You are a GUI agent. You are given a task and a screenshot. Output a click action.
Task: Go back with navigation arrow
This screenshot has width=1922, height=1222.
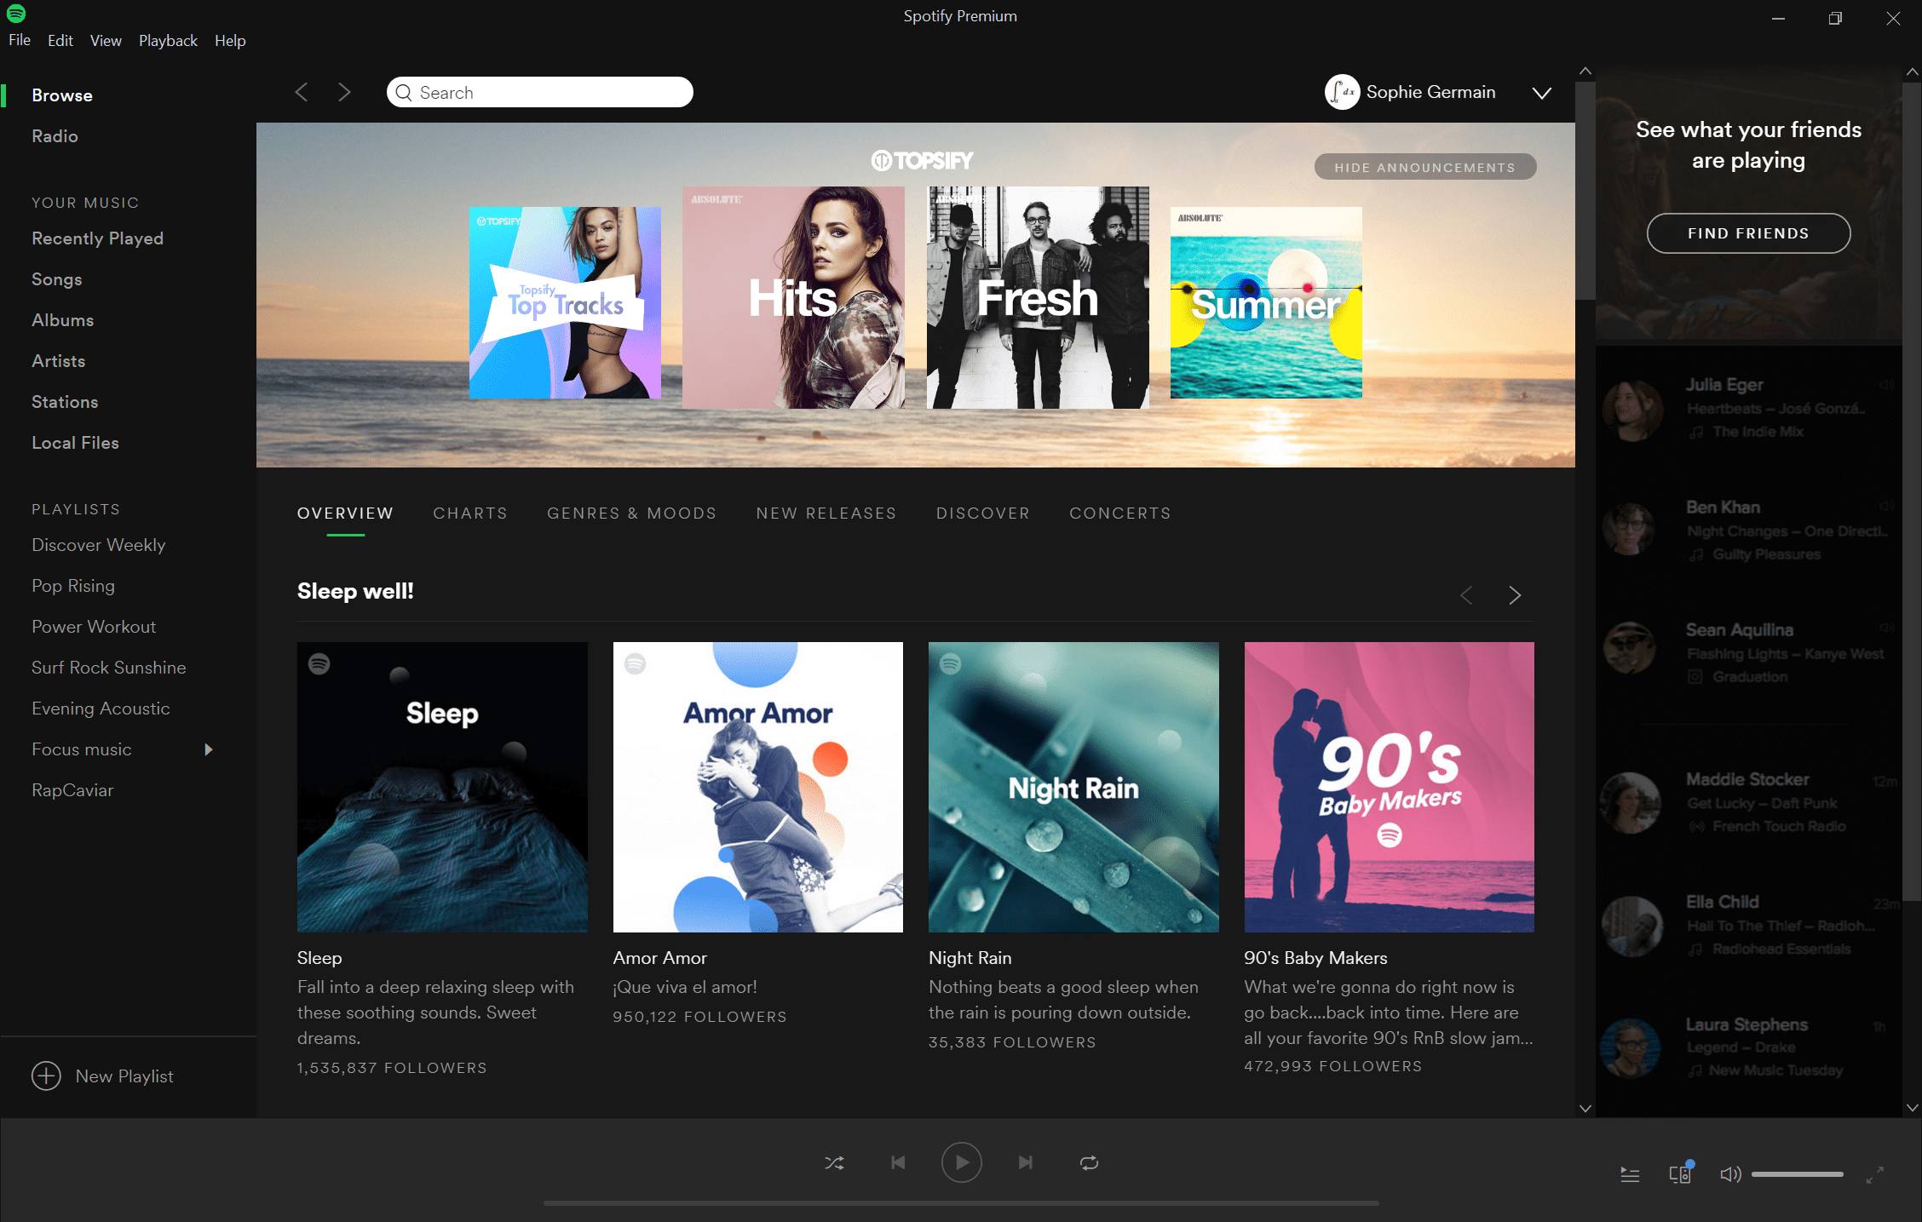coord(302,92)
